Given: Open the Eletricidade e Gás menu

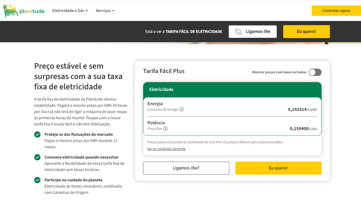Looking at the screenshot, I should [68, 11].
